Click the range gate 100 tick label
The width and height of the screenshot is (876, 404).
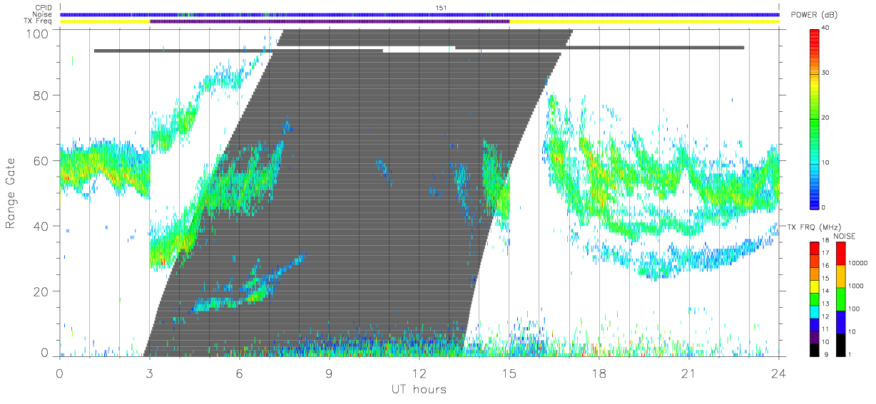click(x=36, y=33)
